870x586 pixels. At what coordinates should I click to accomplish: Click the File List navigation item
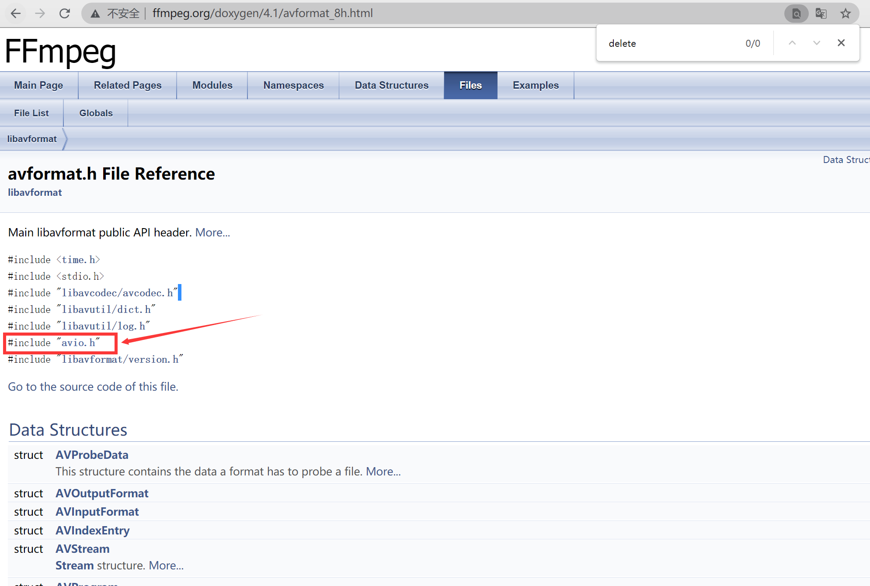(32, 113)
